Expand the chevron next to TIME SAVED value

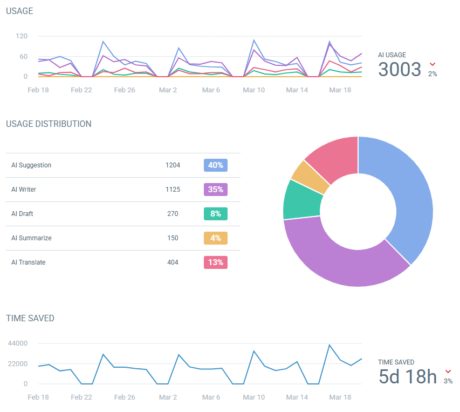coord(448,372)
